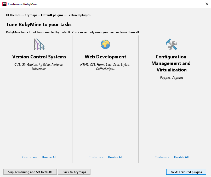Select UI Themes breadcrumb step

[x=13, y=15]
